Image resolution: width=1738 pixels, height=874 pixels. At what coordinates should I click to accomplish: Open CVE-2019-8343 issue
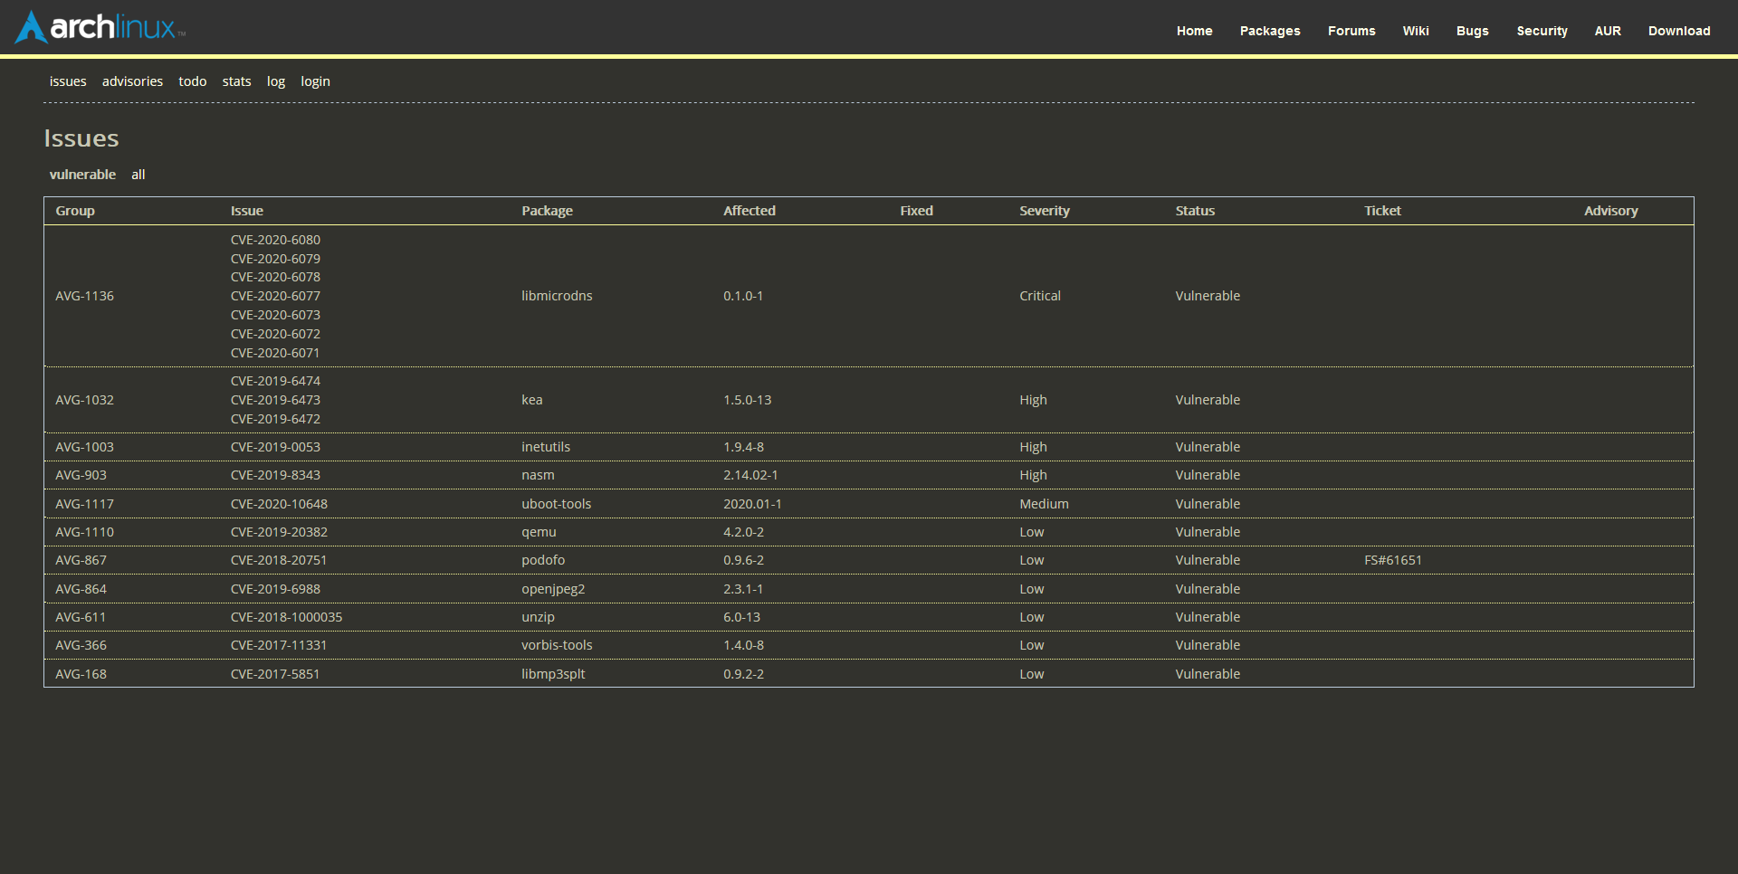275,475
